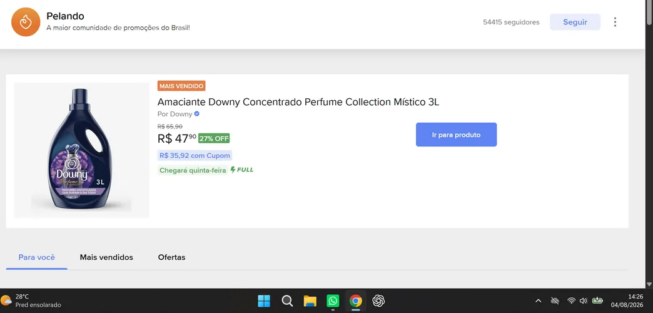Open ChatGPT app from taskbar
The height and width of the screenshot is (313, 653).
[x=378, y=300]
